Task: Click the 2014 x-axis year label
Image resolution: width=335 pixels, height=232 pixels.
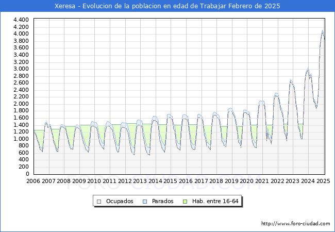Action: [155, 181]
